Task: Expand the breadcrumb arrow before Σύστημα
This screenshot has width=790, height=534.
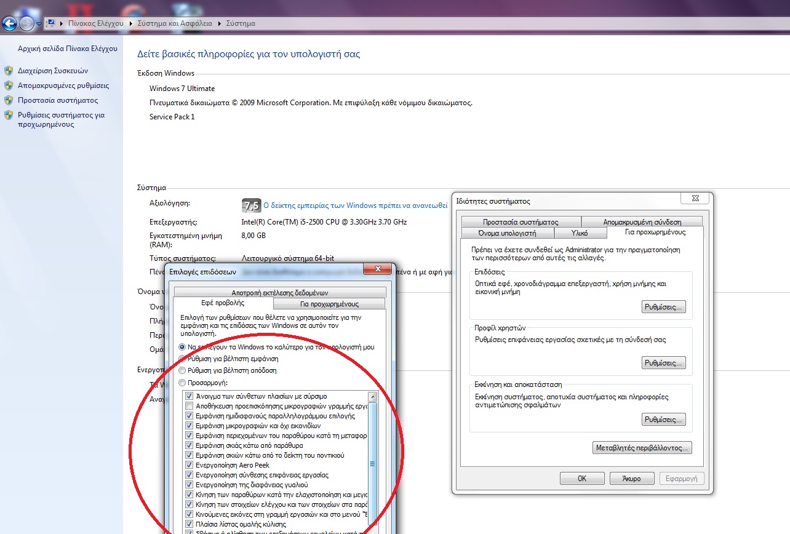Action: click(x=220, y=23)
